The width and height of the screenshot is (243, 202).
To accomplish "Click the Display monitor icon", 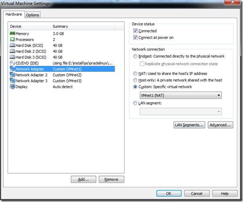I will [12, 86].
